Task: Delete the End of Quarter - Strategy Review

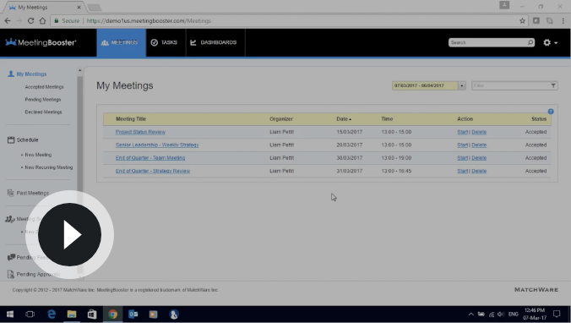Action: tap(479, 171)
